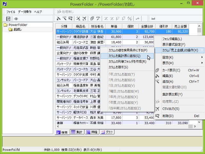The width and height of the screenshot is (205, 154).
Task: Click the pencil edit toolbar icon
Action: click(x=59, y=19)
